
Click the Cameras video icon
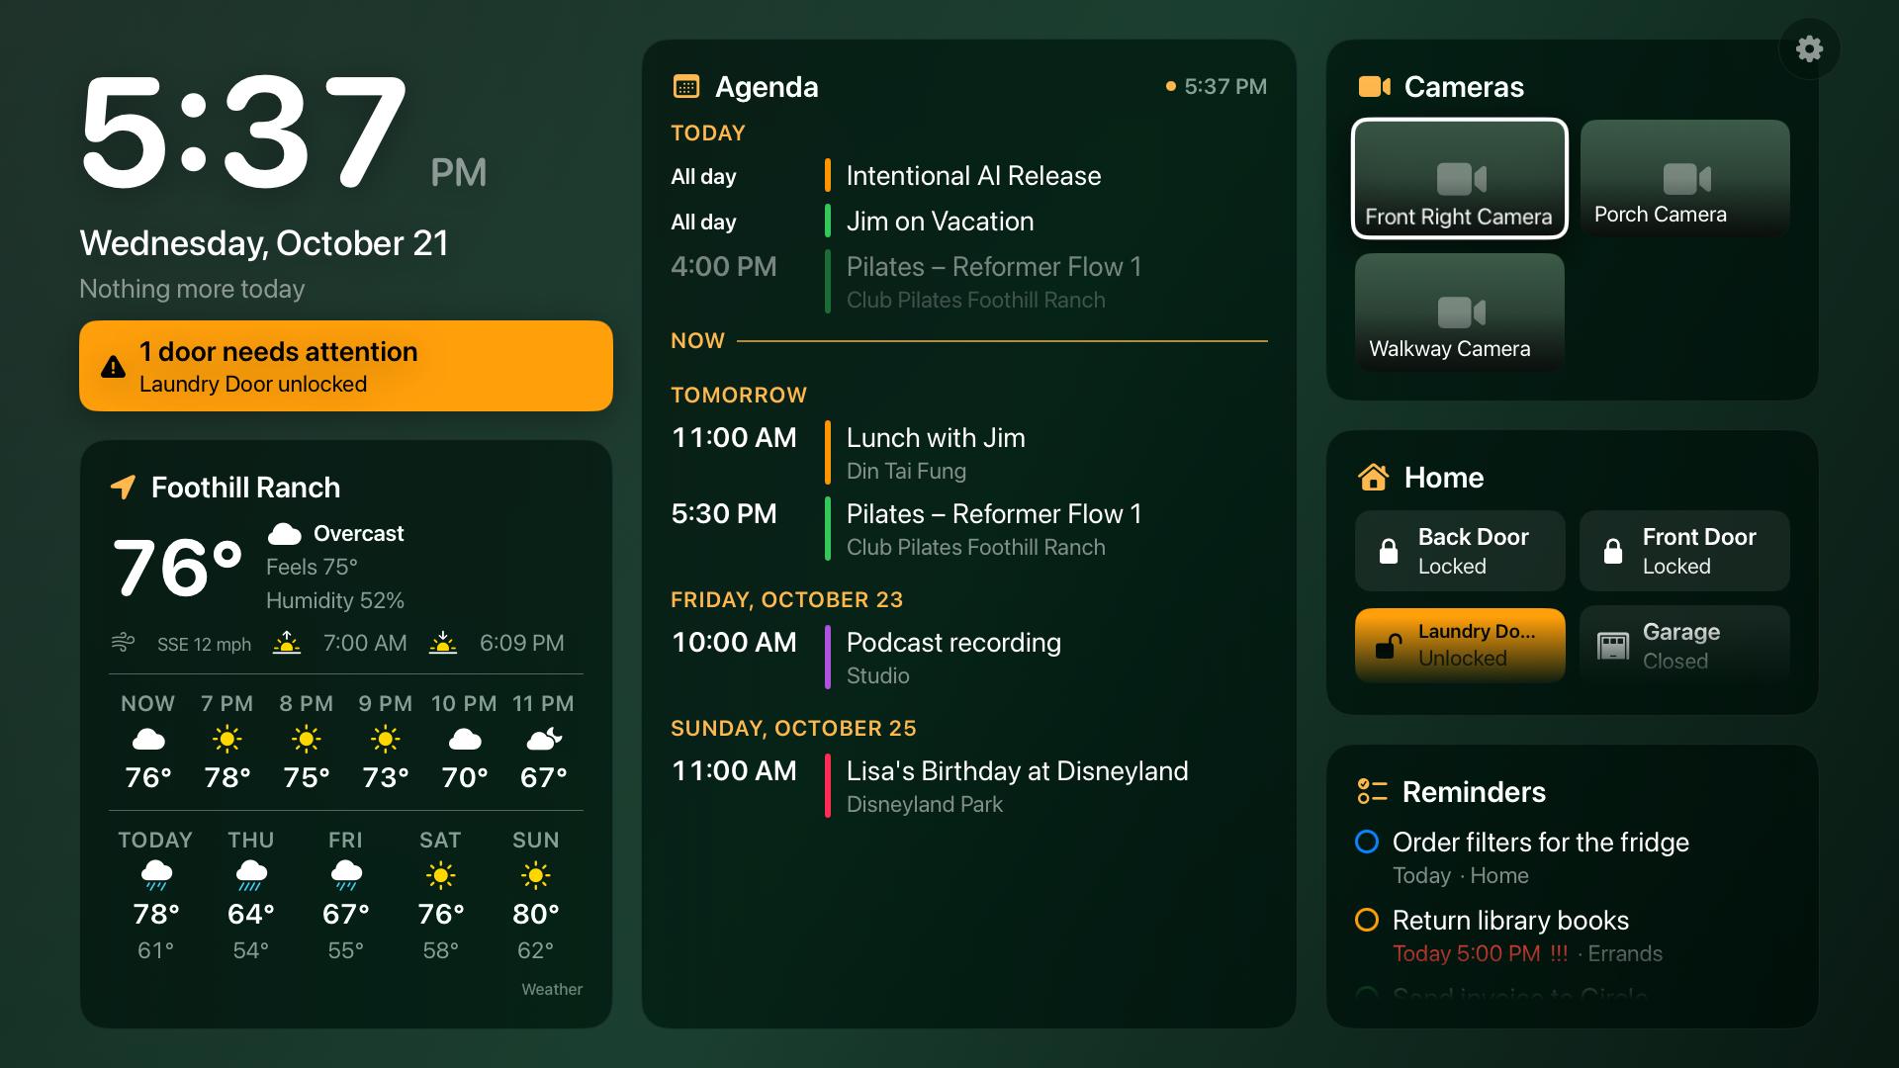(1375, 87)
